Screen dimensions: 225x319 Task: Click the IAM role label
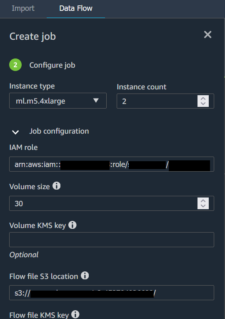pos(24,147)
